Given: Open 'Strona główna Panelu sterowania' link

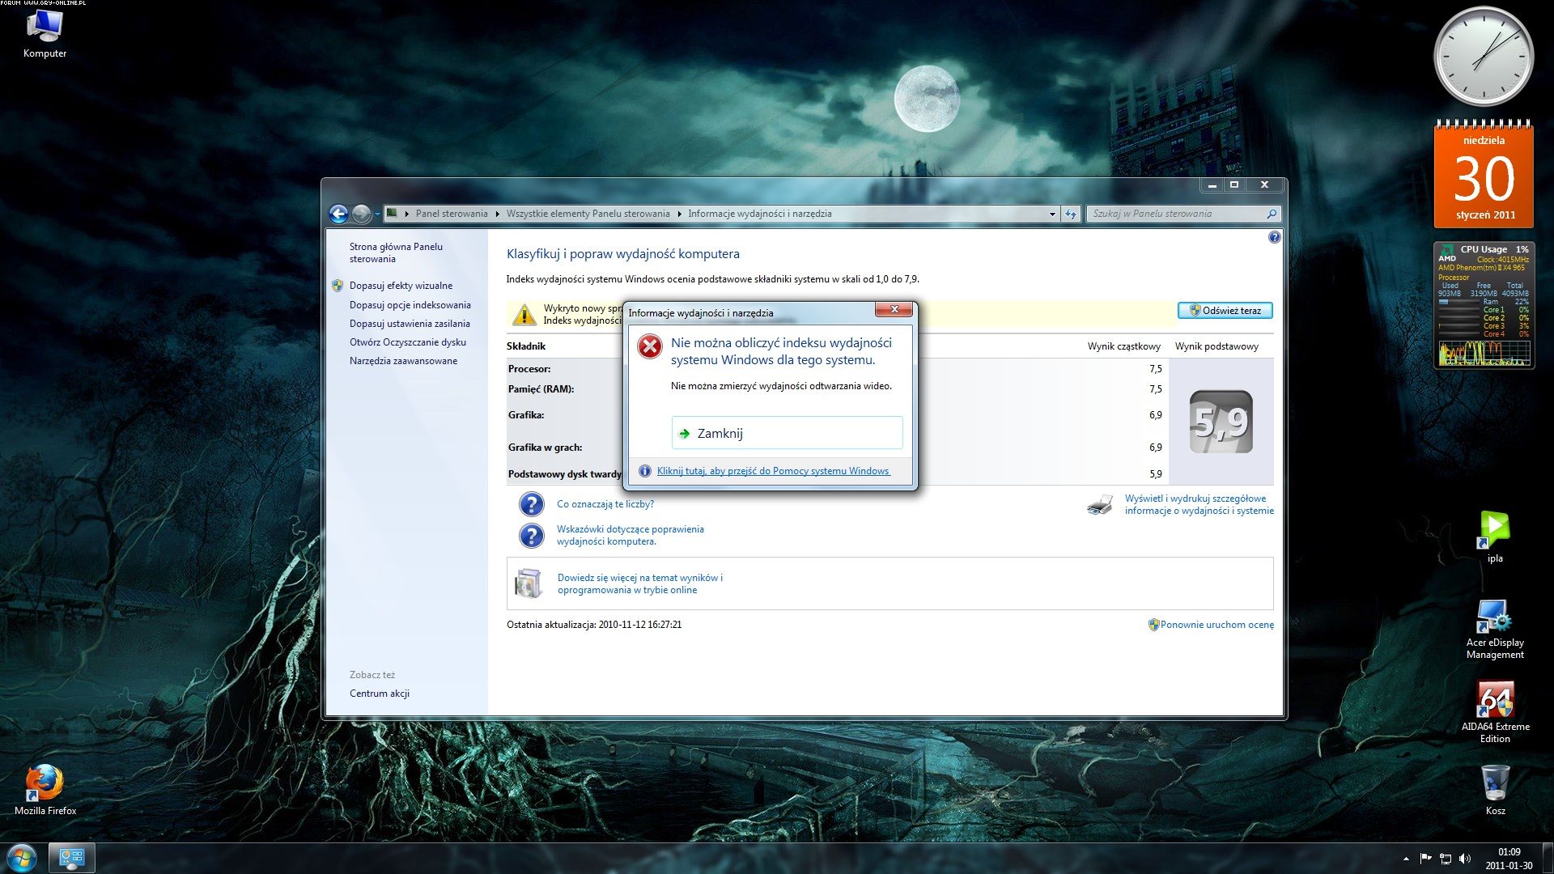Looking at the screenshot, I should (x=396, y=252).
